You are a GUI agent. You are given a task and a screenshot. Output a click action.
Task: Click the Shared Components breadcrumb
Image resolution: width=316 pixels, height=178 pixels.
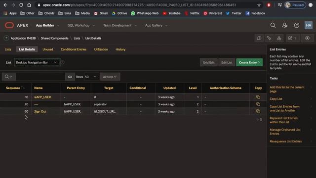point(55,38)
